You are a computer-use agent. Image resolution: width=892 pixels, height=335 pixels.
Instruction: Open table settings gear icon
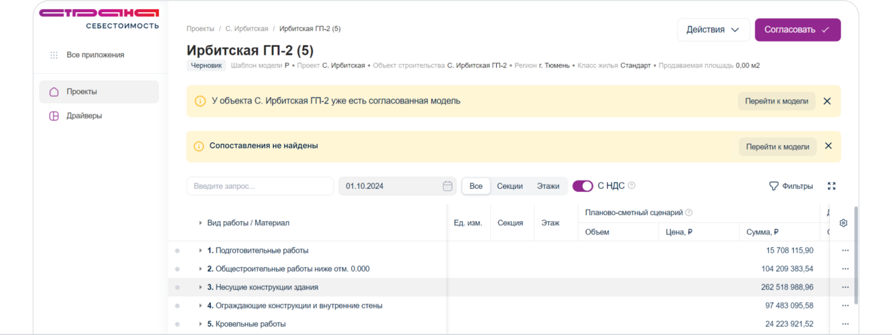pos(843,223)
